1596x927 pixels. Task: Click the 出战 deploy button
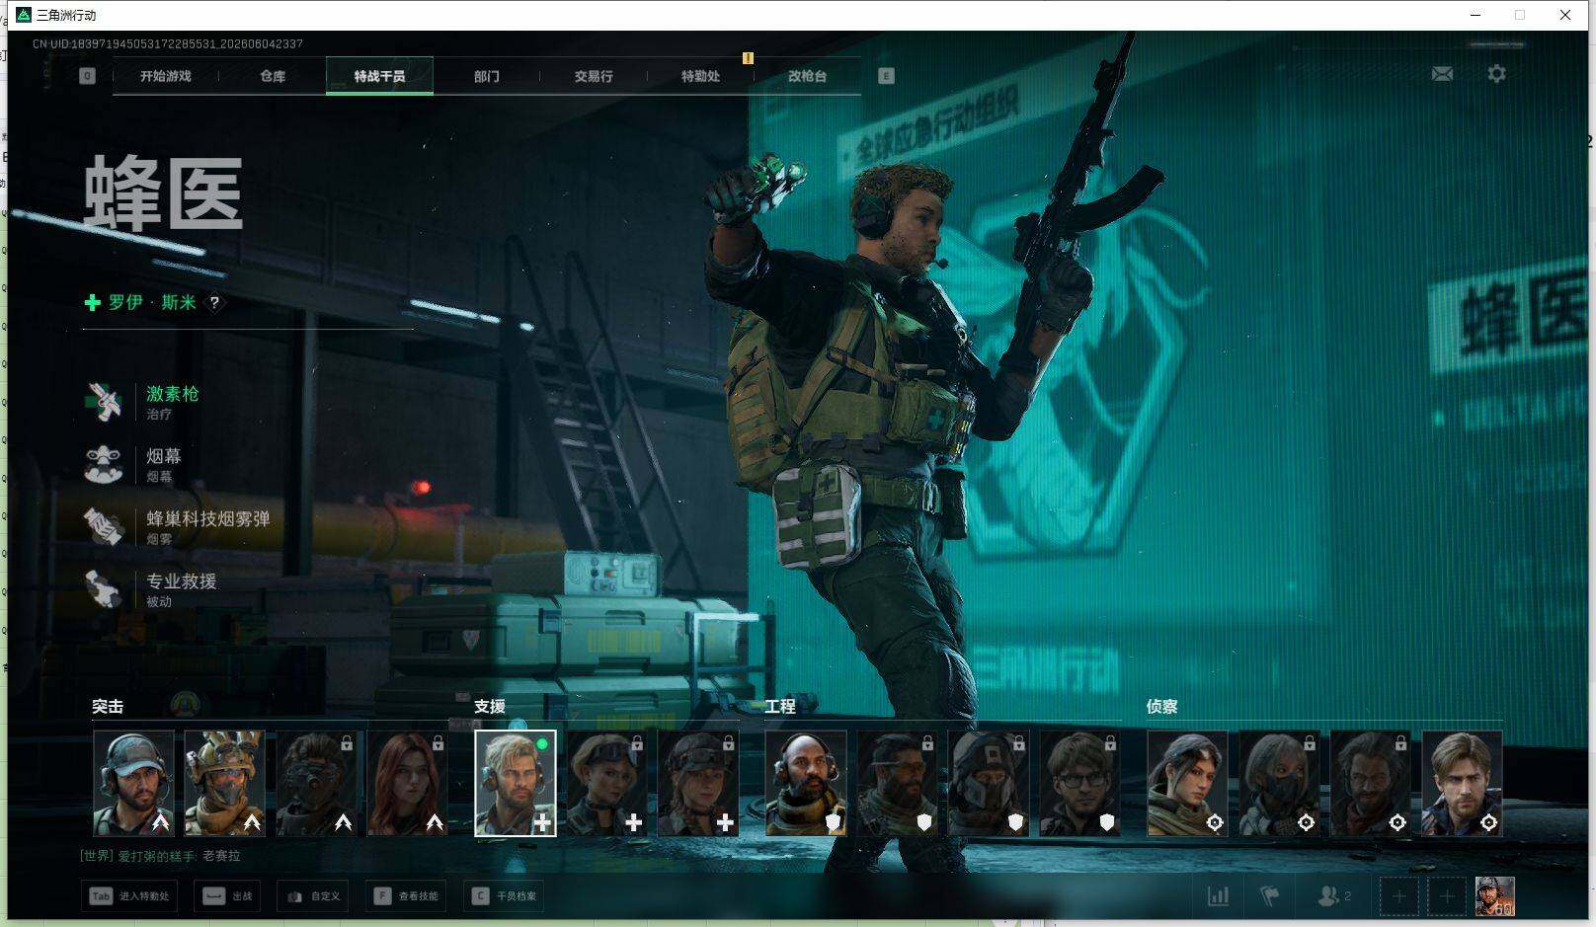(227, 896)
